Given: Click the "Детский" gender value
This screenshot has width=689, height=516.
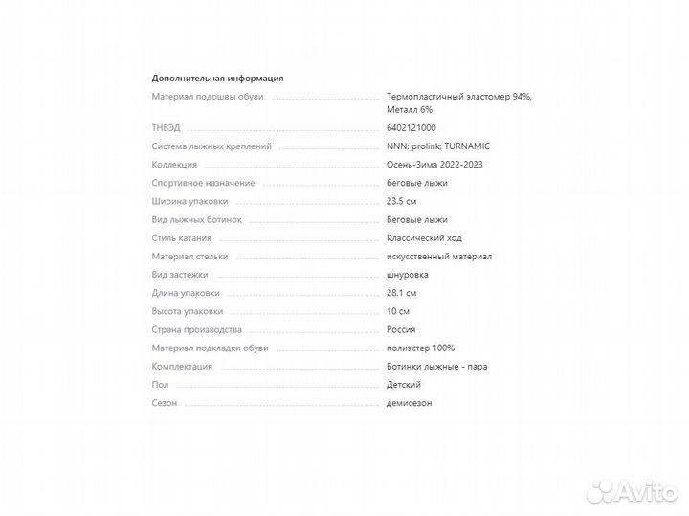Looking at the screenshot, I should point(404,385).
